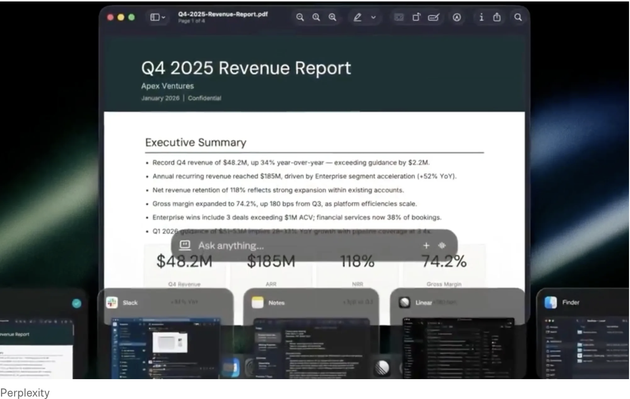Select the net revenue retention bullet
This screenshot has height=399, width=630.
[x=275, y=190]
